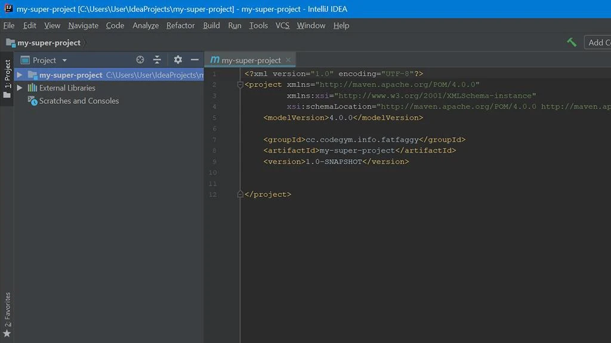611x343 pixels.
Task: Click the locate/scroll from source crosshair icon
Action: (140, 60)
